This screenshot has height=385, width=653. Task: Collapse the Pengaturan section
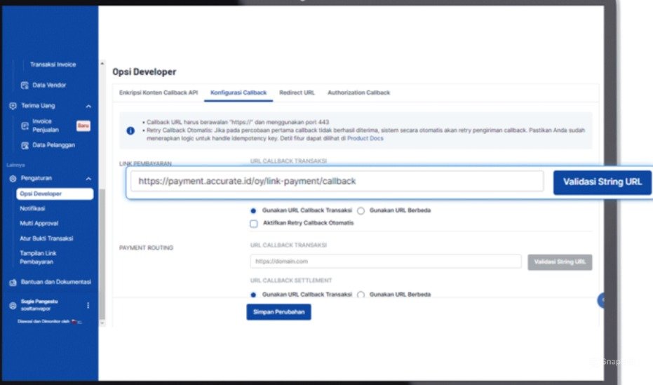coord(88,179)
